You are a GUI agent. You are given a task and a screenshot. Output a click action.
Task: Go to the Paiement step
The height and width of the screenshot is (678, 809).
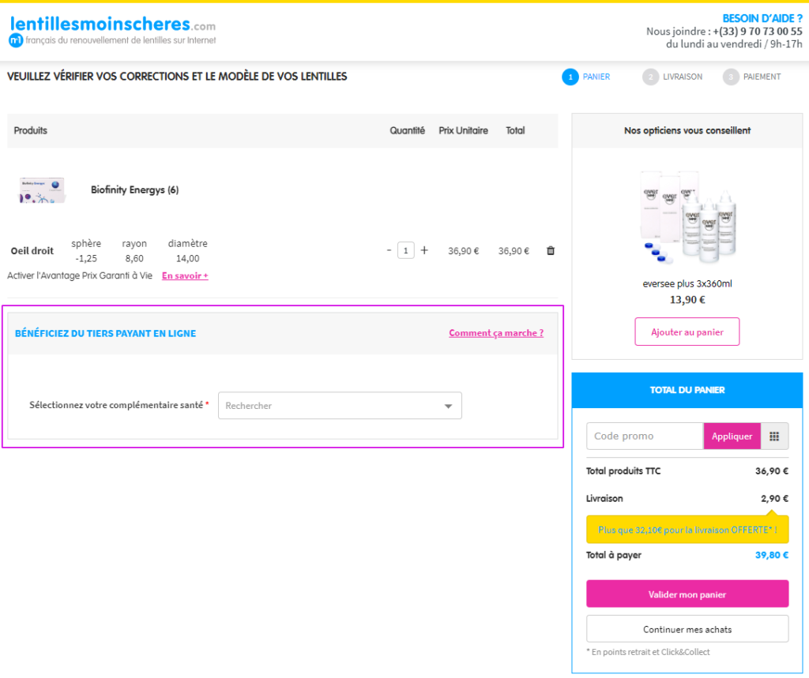click(752, 77)
